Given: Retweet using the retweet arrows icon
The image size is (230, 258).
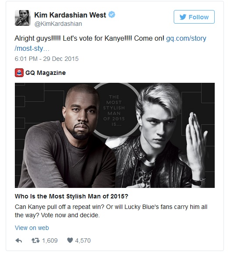Looking at the screenshot, I should 36,240.
